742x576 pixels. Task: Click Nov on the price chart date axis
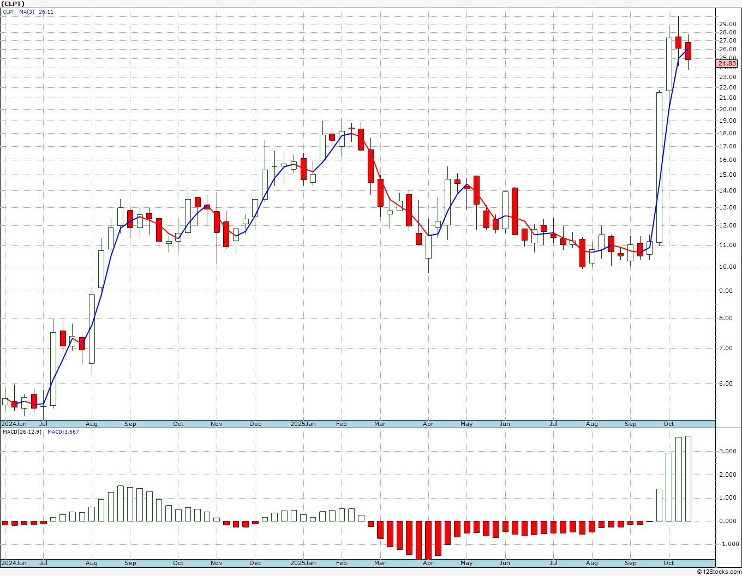pyautogui.click(x=217, y=424)
